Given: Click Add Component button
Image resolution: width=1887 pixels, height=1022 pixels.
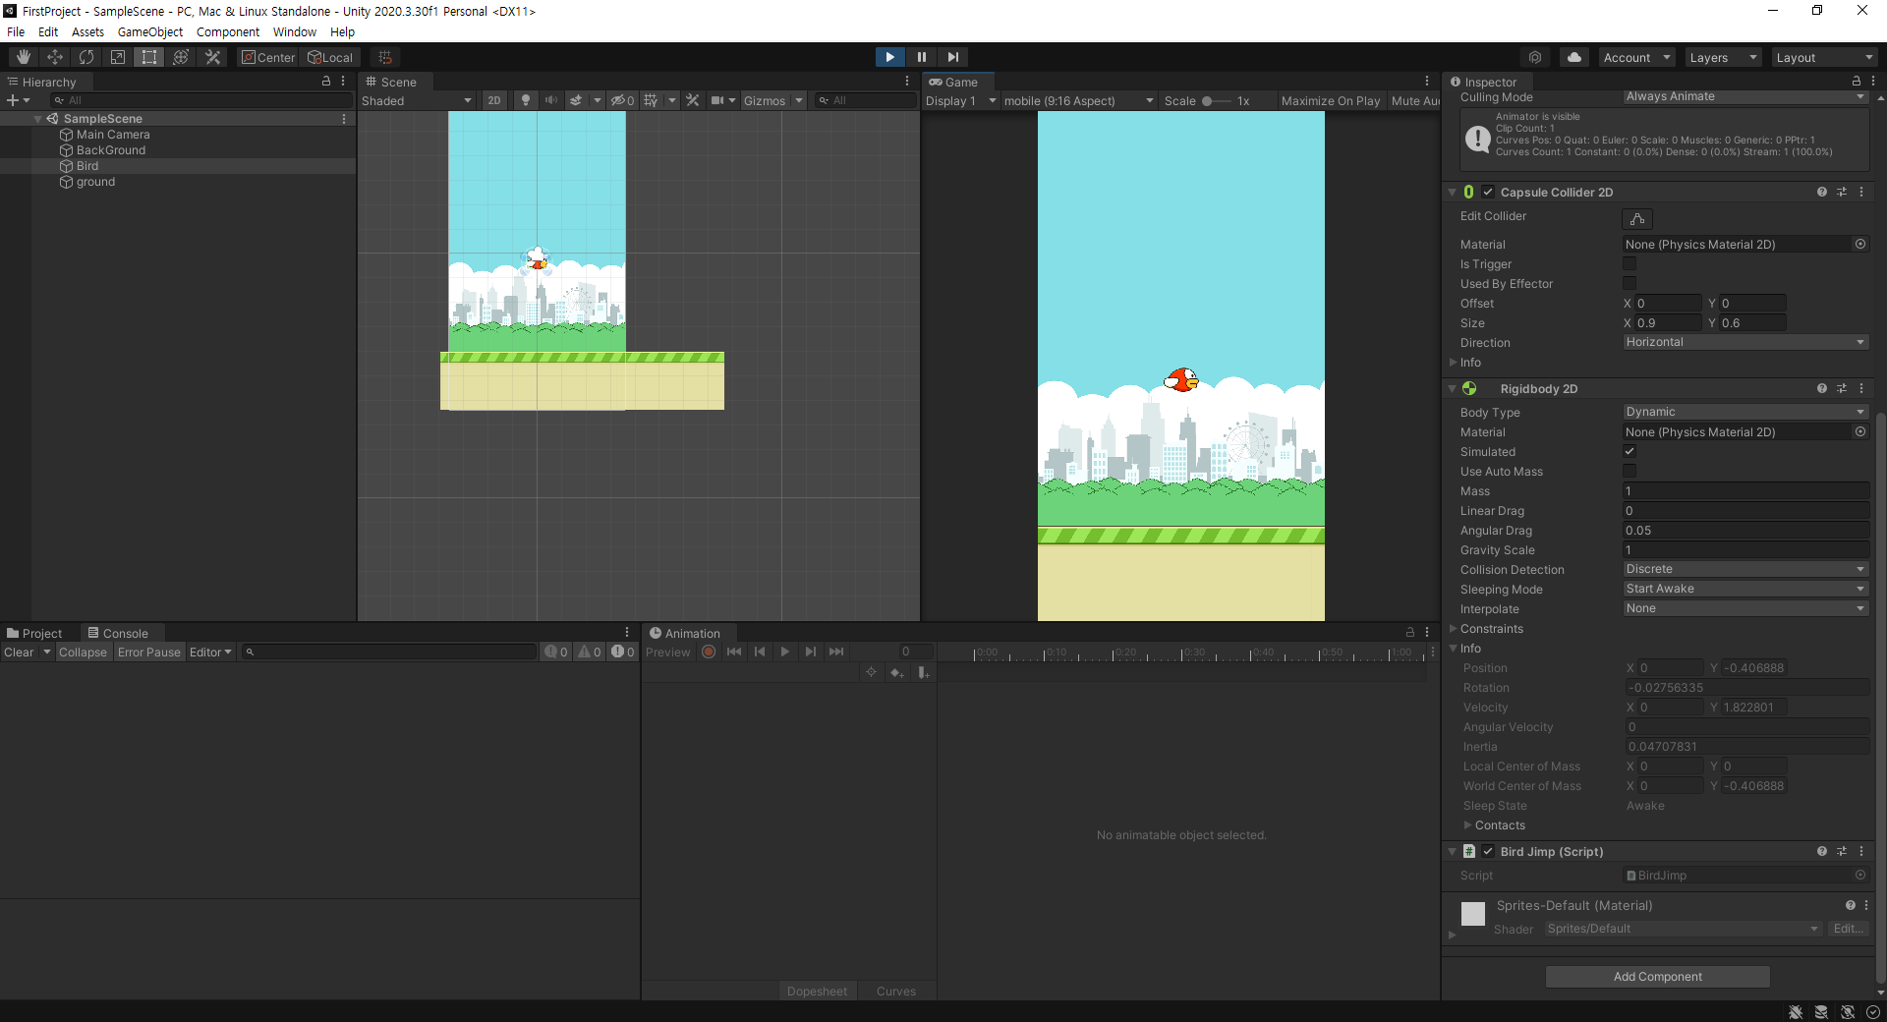Looking at the screenshot, I should pyautogui.click(x=1657, y=976).
